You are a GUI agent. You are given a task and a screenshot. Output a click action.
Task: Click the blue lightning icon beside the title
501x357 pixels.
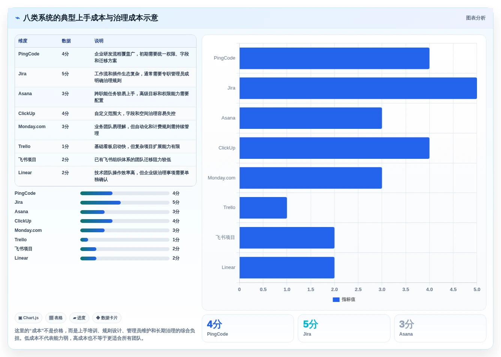18,18
